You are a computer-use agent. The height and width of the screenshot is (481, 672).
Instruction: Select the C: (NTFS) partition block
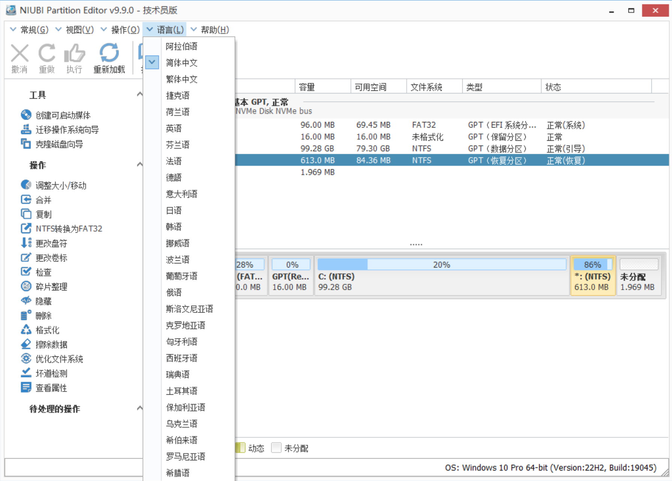pos(442,276)
